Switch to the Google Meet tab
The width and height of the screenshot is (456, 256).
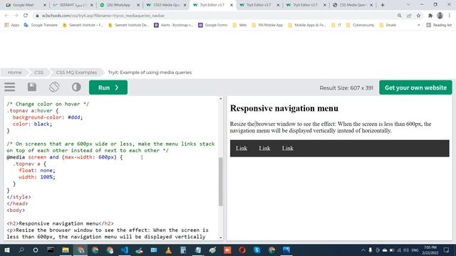24,5
